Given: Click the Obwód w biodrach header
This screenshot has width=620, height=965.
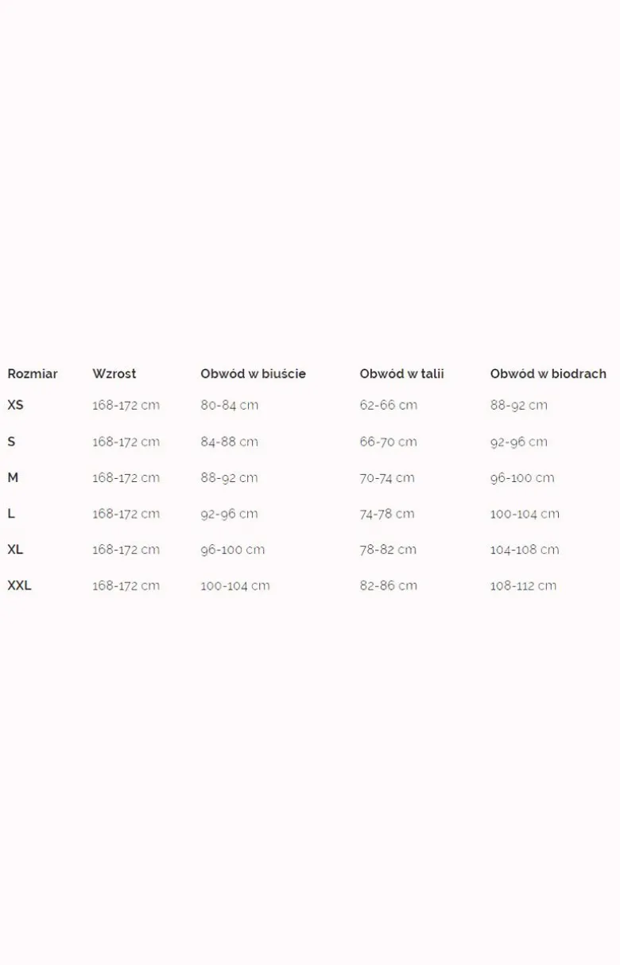Looking at the screenshot, I should point(548,374).
